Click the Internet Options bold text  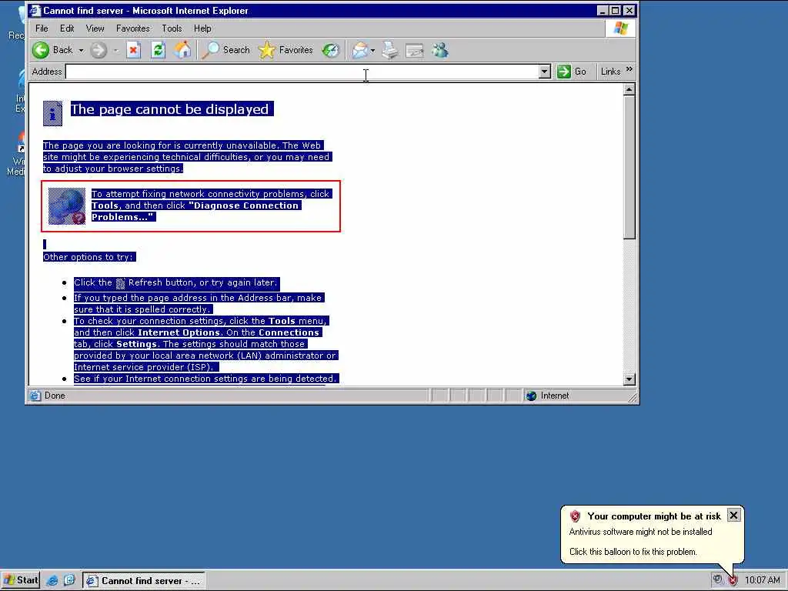point(179,332)
